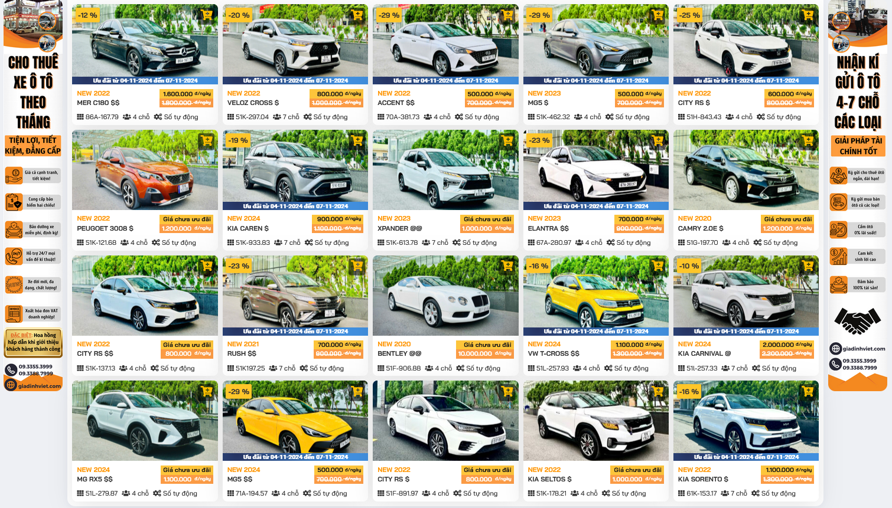Click the cart icon on MG RX5 photo

pyautogui.click(x=207, y=391)
